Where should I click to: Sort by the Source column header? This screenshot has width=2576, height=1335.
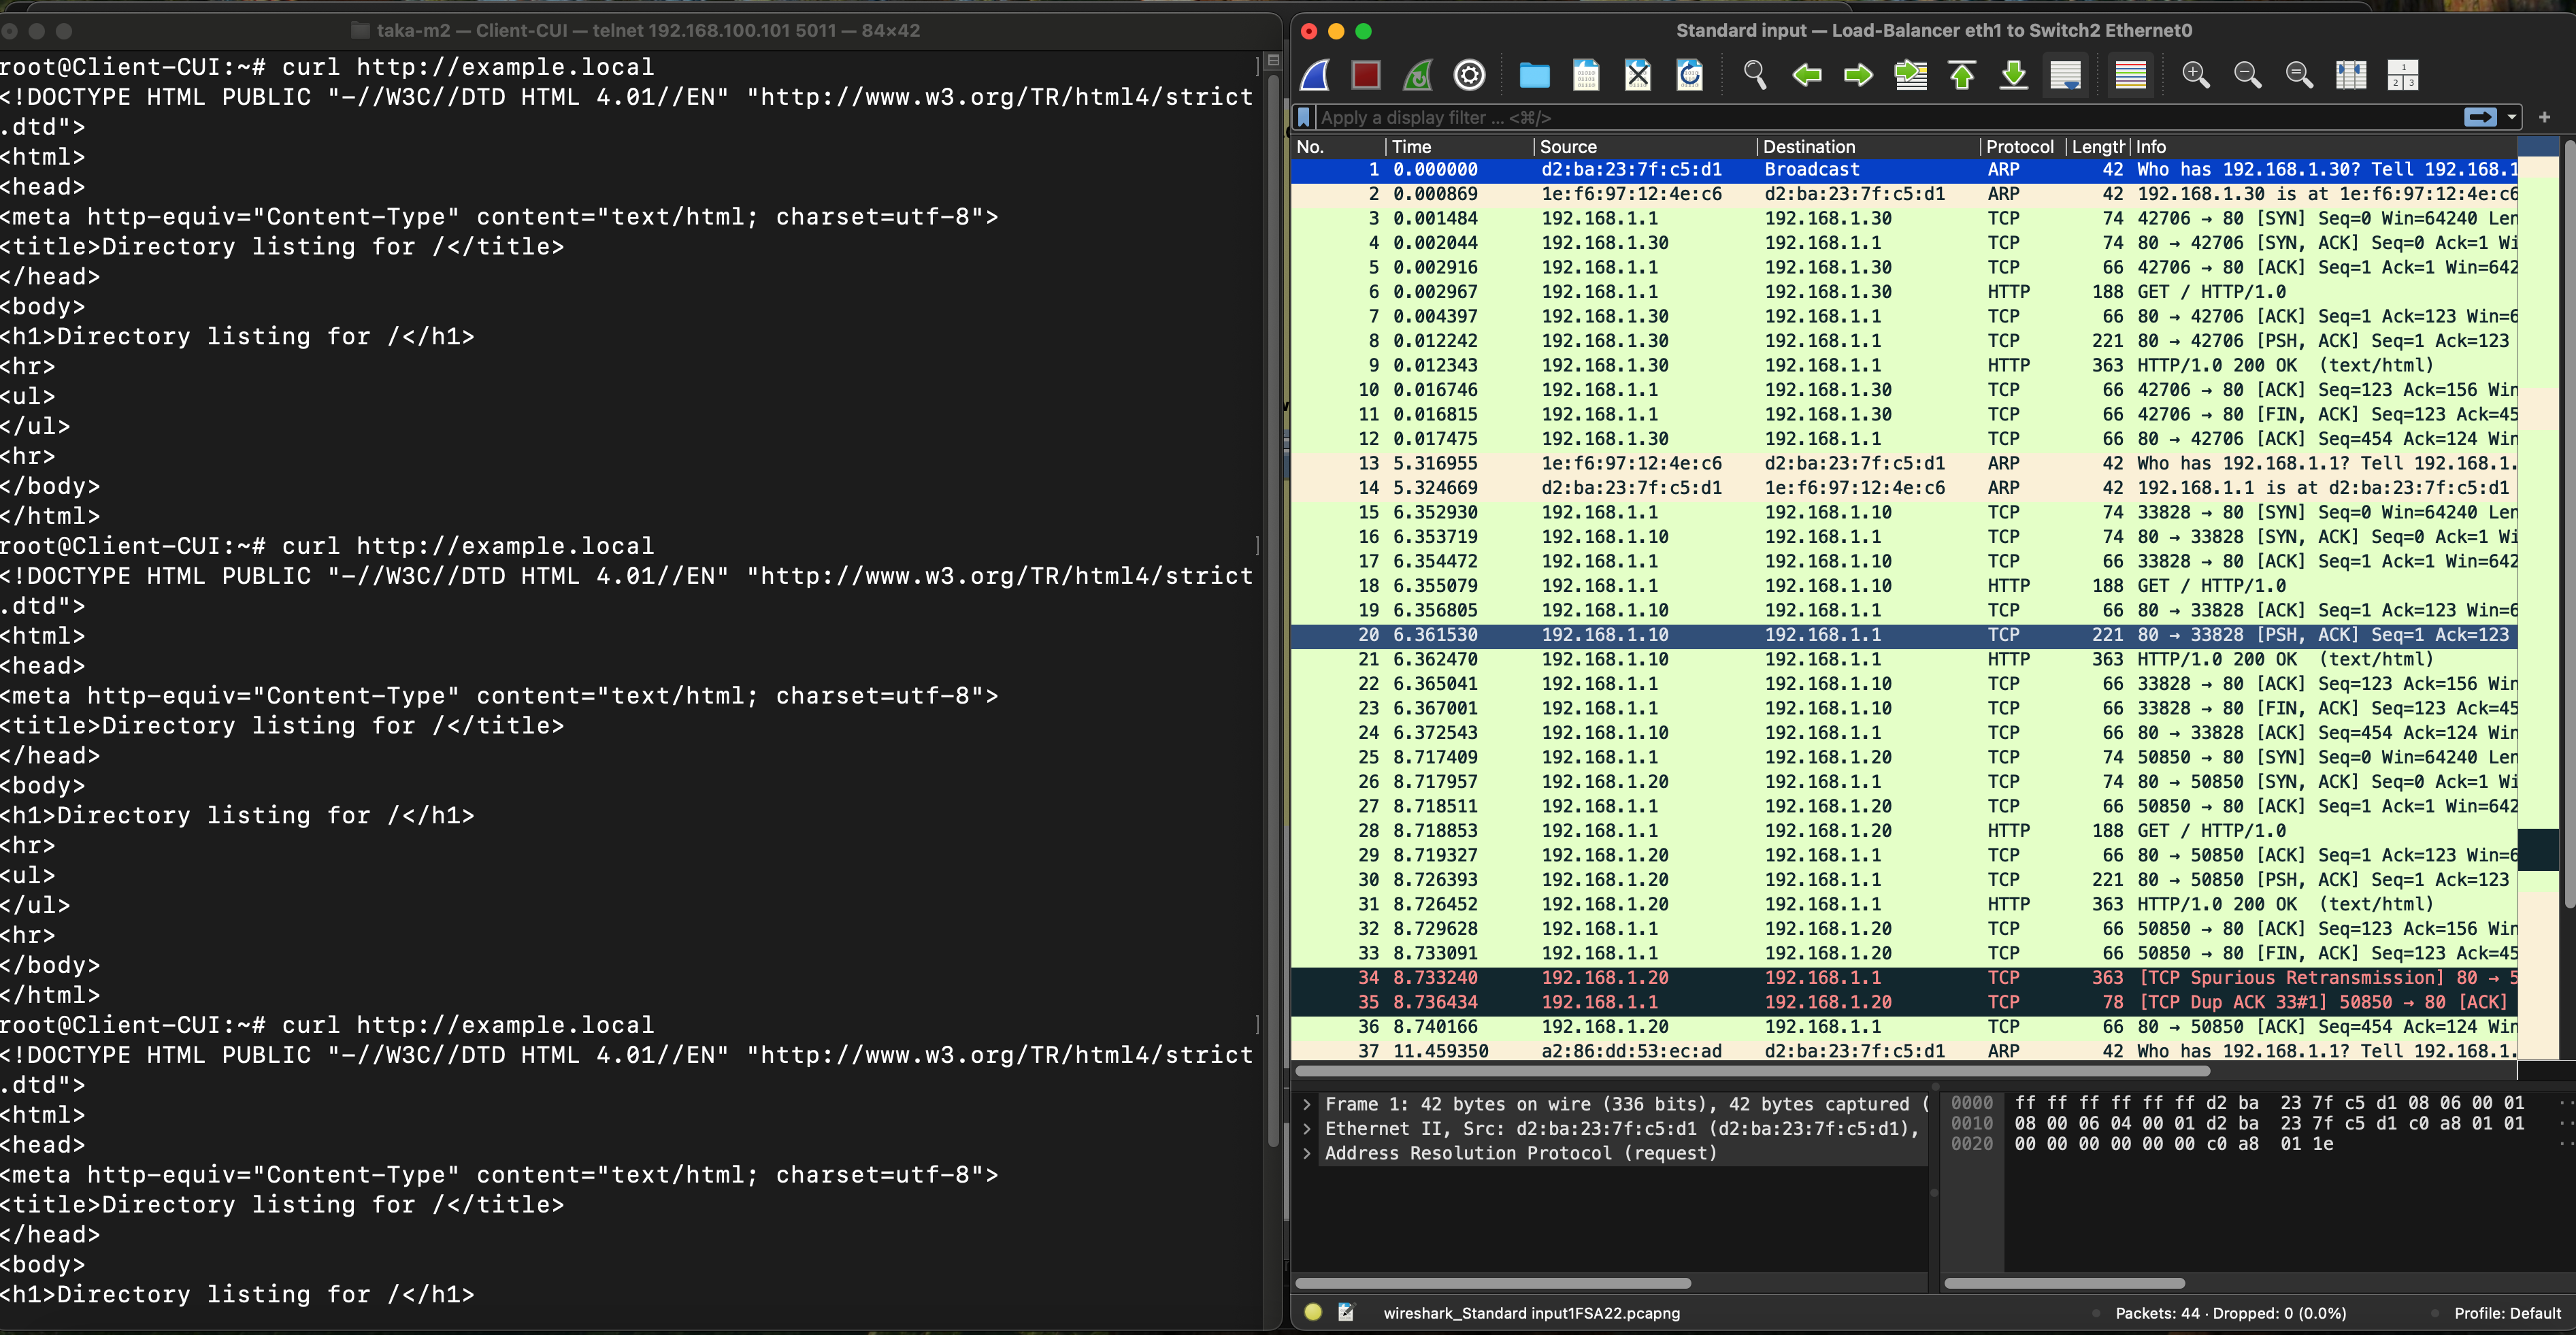[x=1568, y=147]
